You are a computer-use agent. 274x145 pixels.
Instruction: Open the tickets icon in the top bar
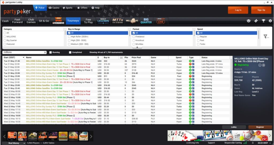pos(256,21)
